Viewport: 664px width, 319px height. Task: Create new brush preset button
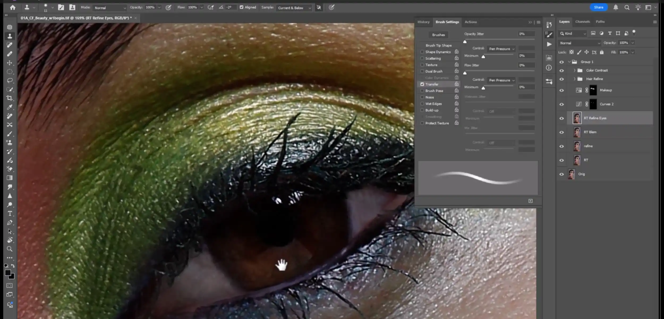click(x=530, y=201)
